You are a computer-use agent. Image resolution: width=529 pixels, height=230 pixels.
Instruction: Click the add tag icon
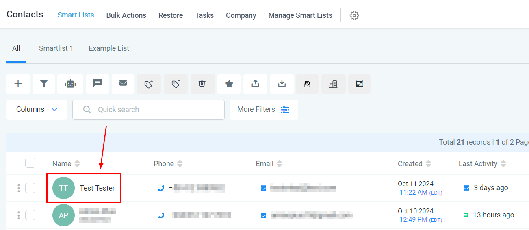click(x=149, y=84)
